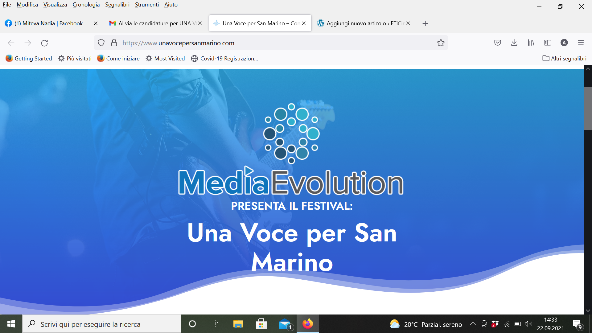Show hidden system tray icons

coord(473,324)
